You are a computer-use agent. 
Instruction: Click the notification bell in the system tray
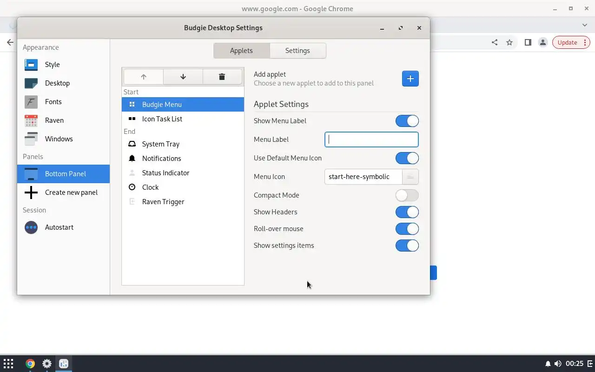click(548, 364)
